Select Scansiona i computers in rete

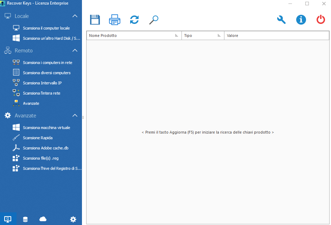[47, 63]
